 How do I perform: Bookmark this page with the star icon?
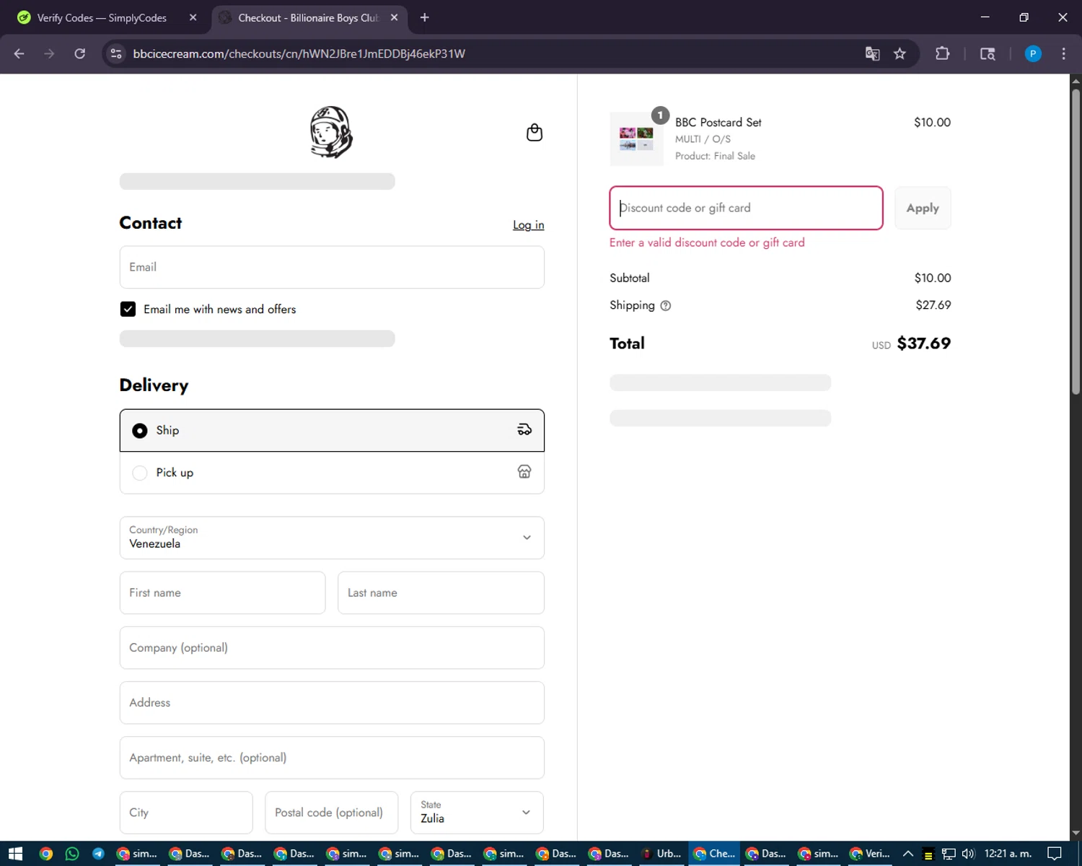pyautogui.click(x=900, y=53)
